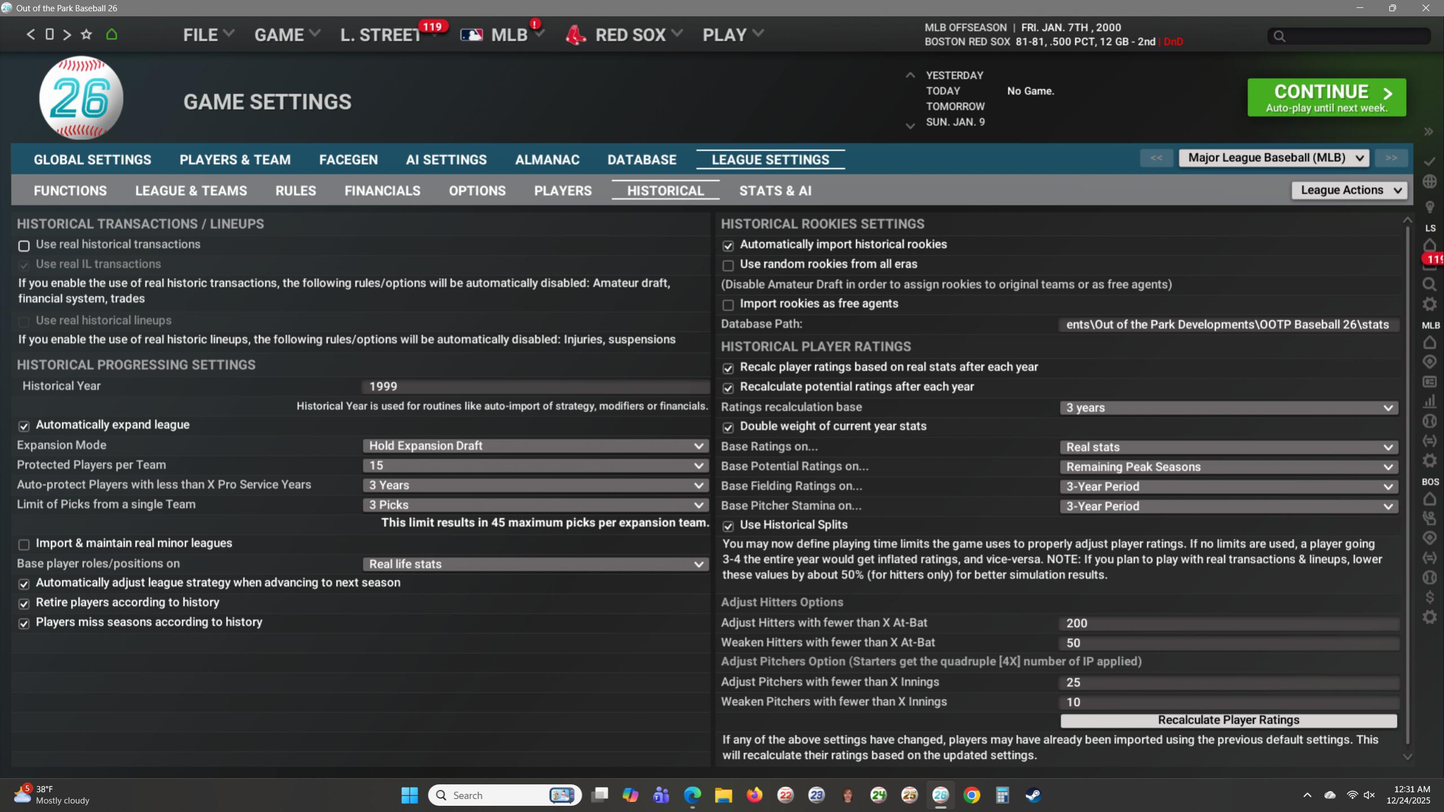Go back with the left arrow icon
The image size is (1444, 812).
[30, 34]
